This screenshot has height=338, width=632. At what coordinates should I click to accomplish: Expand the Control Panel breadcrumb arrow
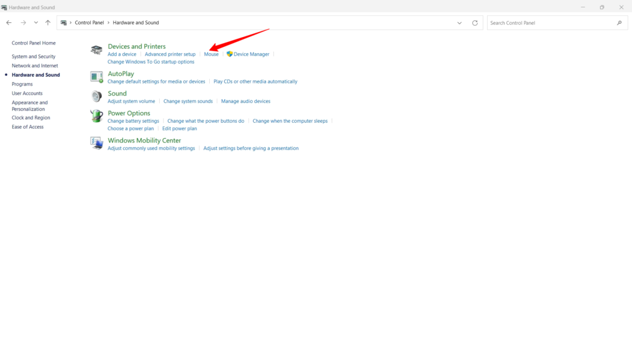coord(71,23)
